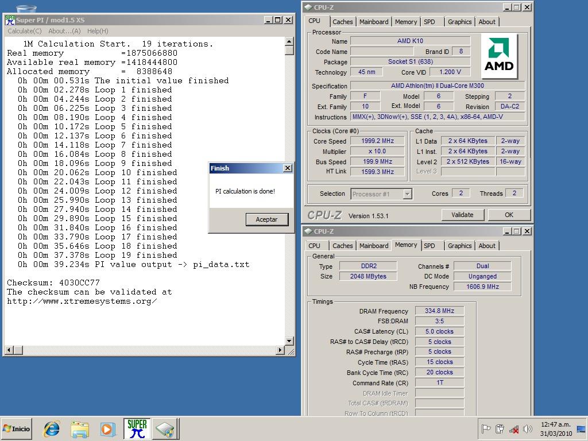The height and width of the screenshot is (441, 588).
Task: Launch Windows Media Player from taskbar
Action: coord(107,429)
